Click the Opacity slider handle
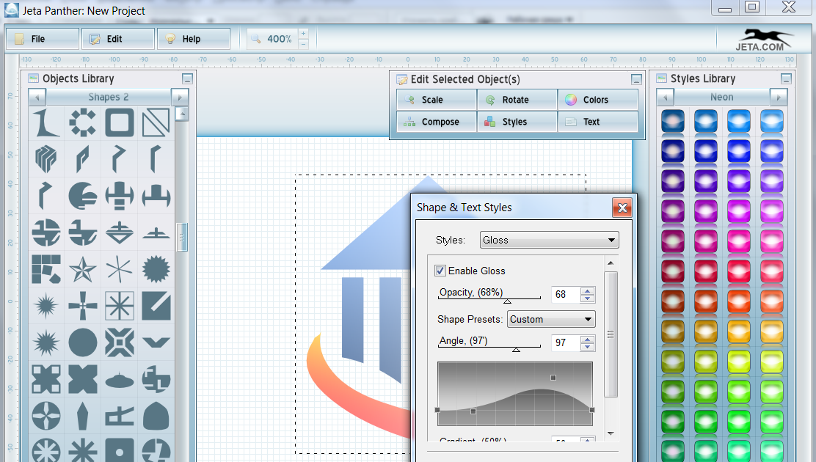Viewport: 816px width, 462px height. [x=507, y=301]
